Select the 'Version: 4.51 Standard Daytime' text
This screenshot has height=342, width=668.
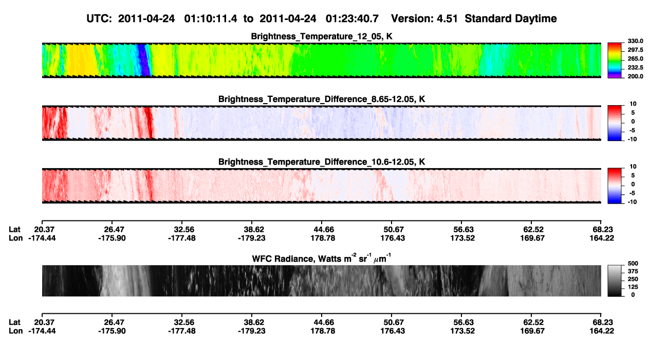tap(474, 18)
